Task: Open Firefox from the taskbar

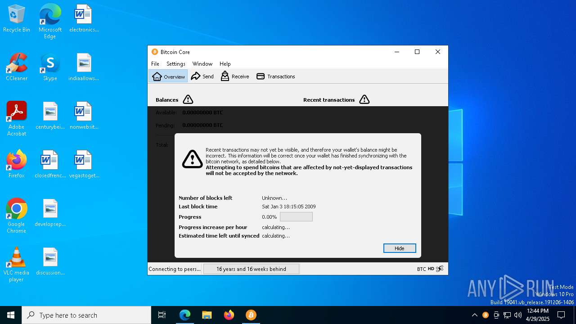Action: click(229, 315)
